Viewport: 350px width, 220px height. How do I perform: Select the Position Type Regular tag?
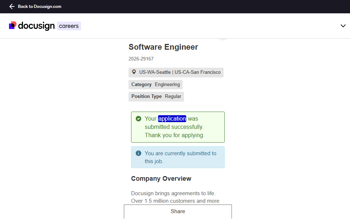[x=156, y=96]
